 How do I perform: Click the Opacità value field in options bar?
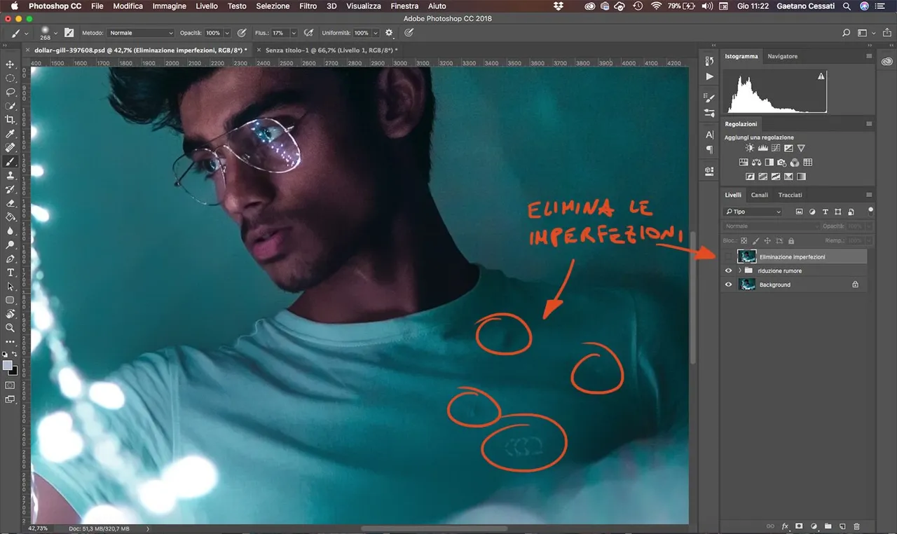pyautogui.click(x=213, y=33)
